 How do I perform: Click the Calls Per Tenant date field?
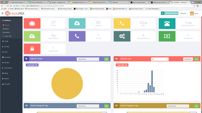click(x=88, y=59)
